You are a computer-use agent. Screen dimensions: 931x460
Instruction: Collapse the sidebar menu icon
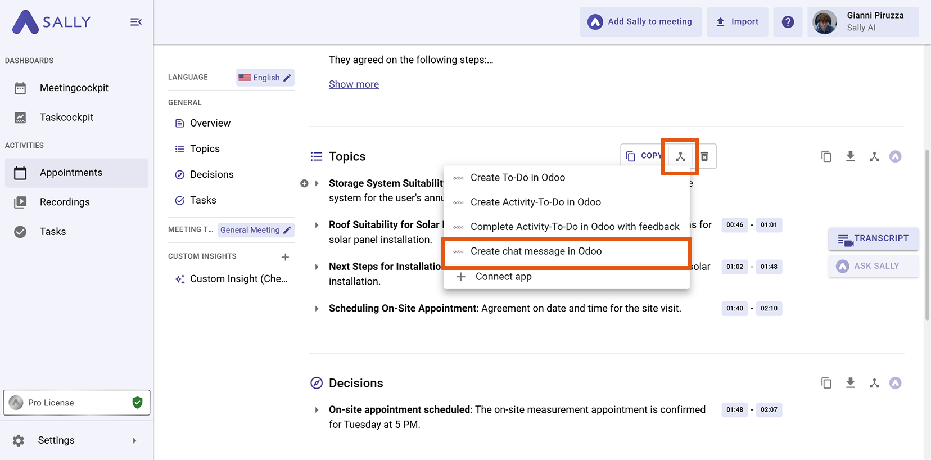coord(136,22)
